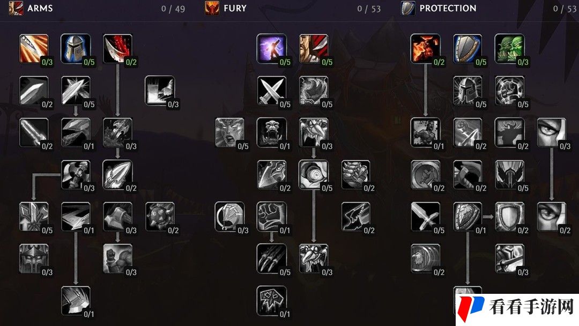Select the clenched fist 0/1 Fury talent
579x326 pixels.
tap(271, 217)
